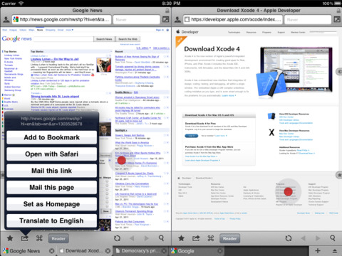The height and width of the screenshot is (256, 342).
Task: Tap the left pane share icon
Action: (25, 238)
